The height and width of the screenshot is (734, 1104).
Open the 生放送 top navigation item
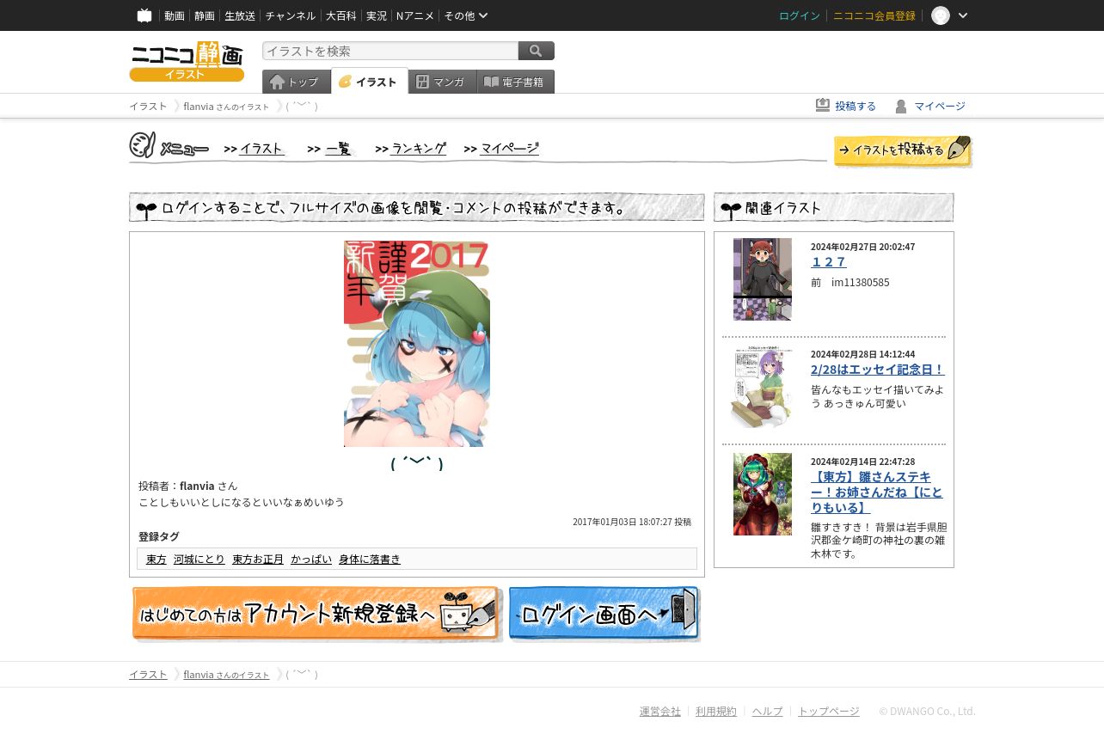pyautogui.click(x=240, y=15)
